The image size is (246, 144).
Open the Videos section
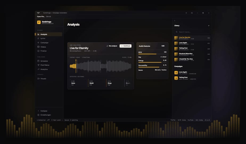coord(49,47)
